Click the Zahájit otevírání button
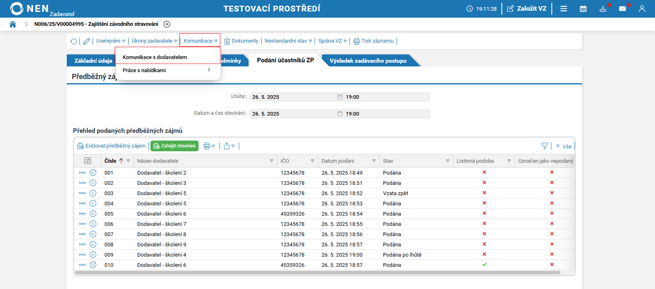655x289 pixels. (175, 146)
